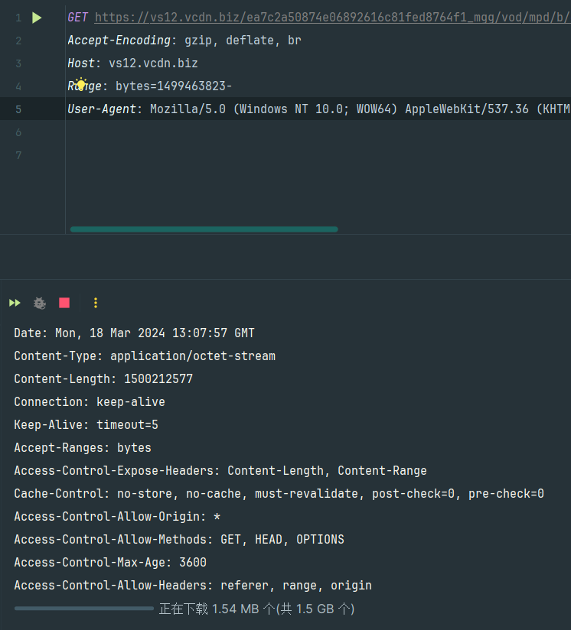Viewport: 571px width, 630px height.
Task: Click the bug debug icon
Action: tap(40, 303)
